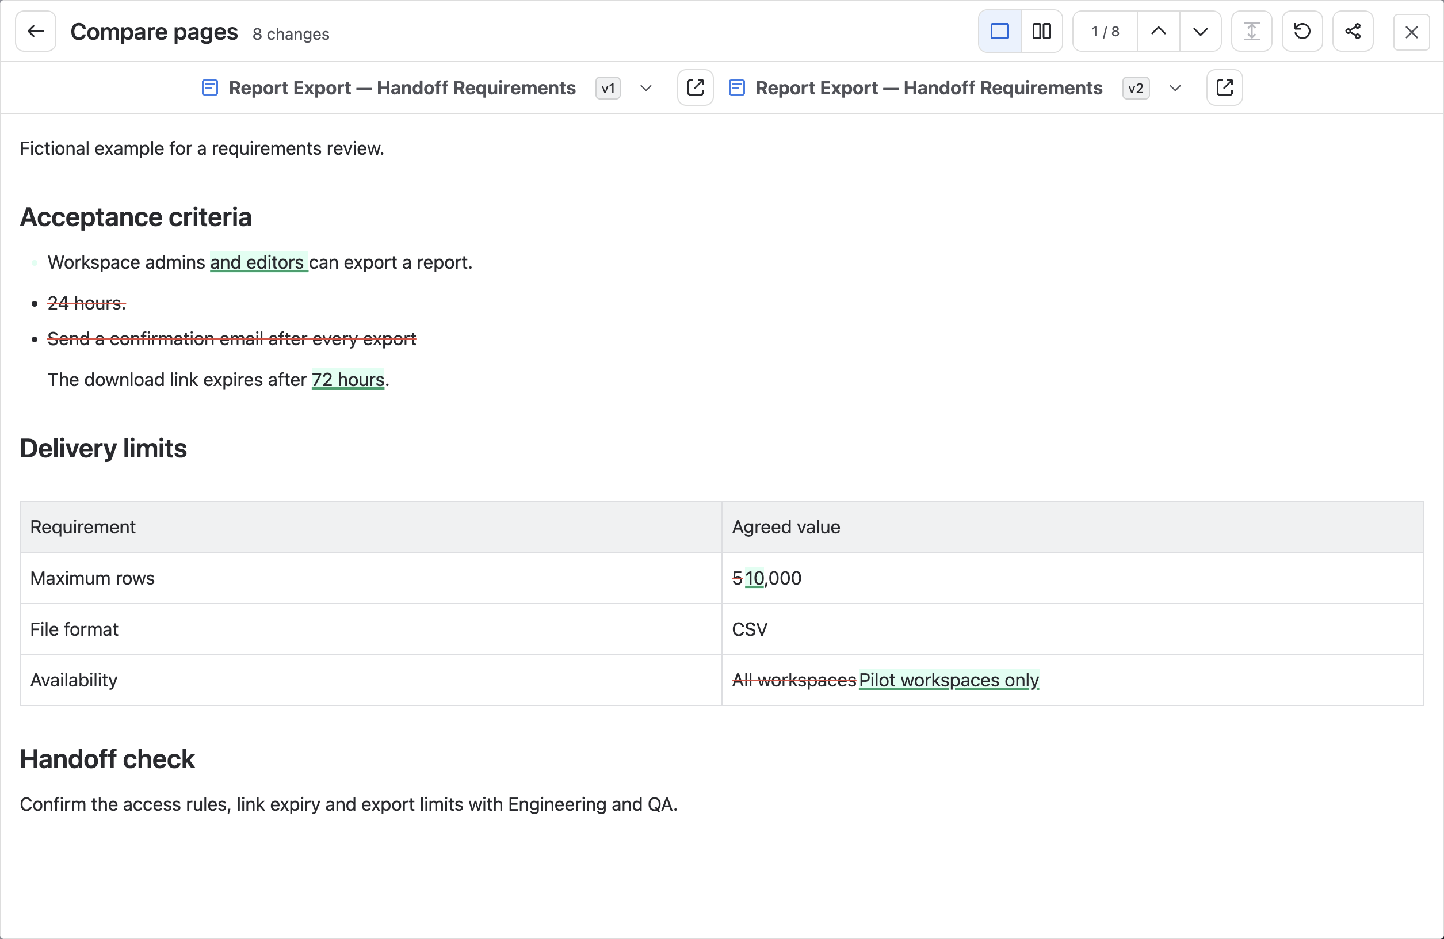Click the restore version icon

pyautogui.click(x=1302, y=32)
